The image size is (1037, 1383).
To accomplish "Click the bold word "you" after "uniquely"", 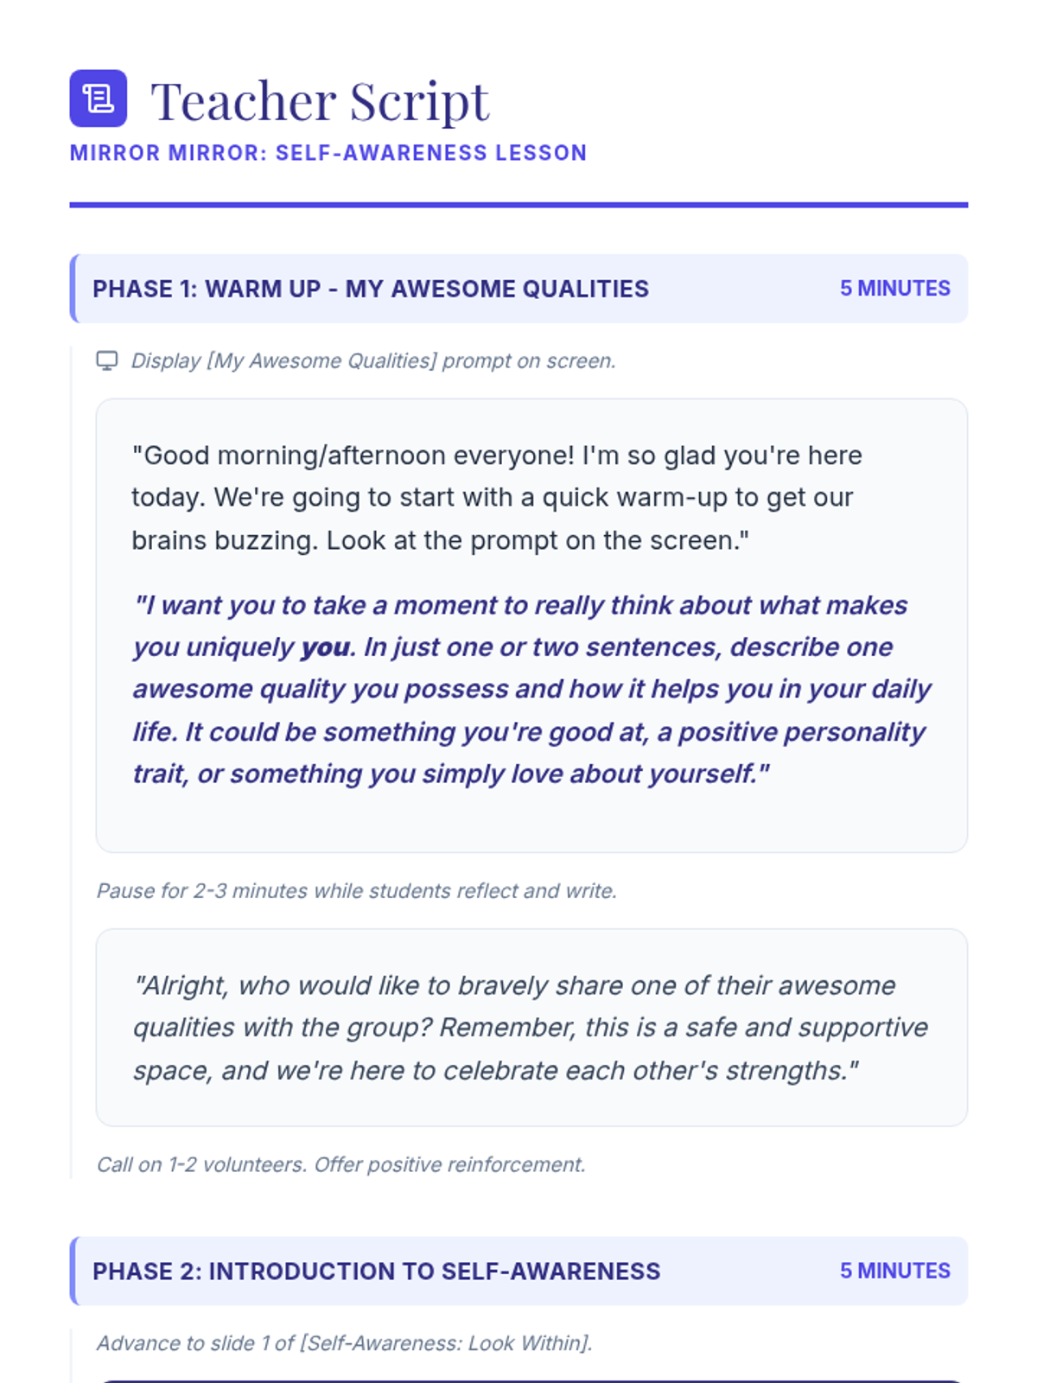I will point(325,647).
